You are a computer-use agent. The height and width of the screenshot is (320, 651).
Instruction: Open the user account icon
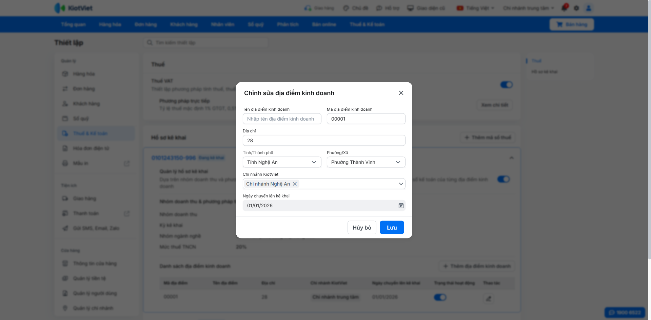point(589,8)
